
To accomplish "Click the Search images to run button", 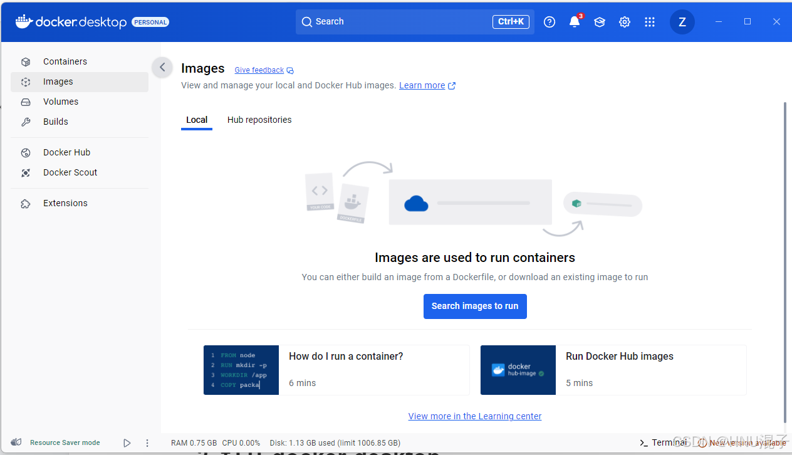I will pyautogui.click(x=475, y=306).
